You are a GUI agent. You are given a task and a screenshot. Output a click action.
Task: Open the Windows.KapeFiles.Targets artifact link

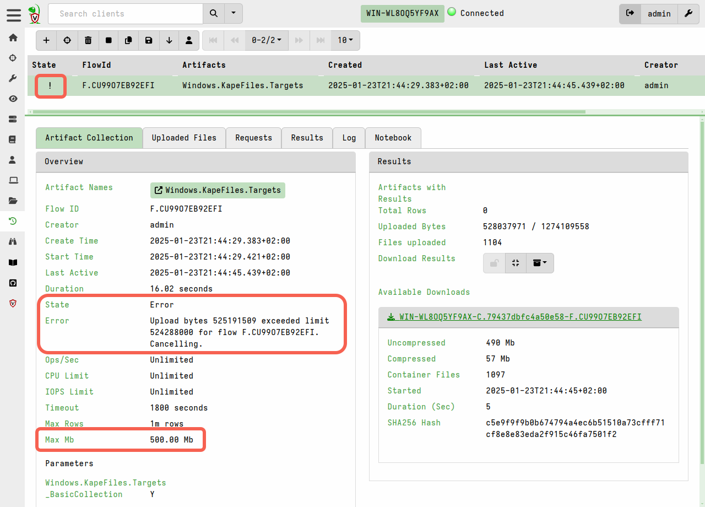coord(218,190)
